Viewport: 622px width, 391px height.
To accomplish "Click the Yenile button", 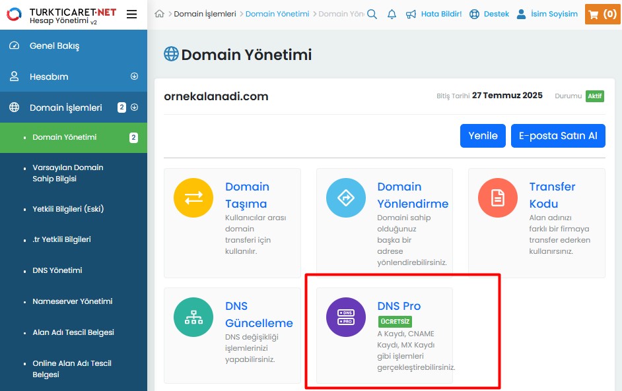I will (x=483, y=136).
